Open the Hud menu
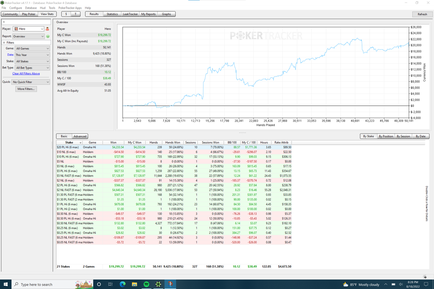This screenshot has height=289, width=434. coord(43,8)
